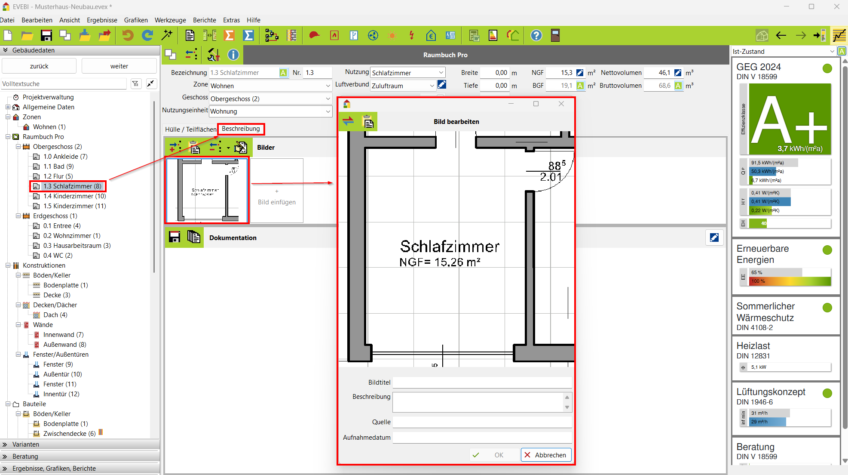The height and width of the screenshot is (475, 848).
Task: Open help question mark icon
Action: (536, 35)
